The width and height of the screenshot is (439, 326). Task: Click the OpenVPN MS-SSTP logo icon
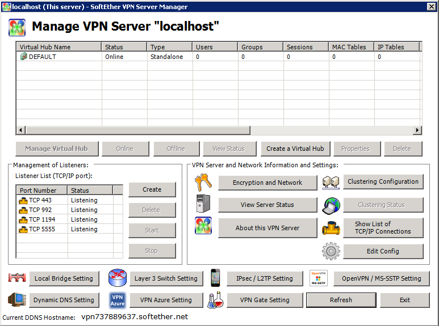point(319,278)
